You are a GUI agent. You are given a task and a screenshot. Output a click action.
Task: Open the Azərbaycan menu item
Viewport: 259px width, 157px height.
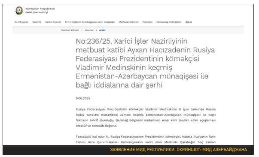coord(21,22)
